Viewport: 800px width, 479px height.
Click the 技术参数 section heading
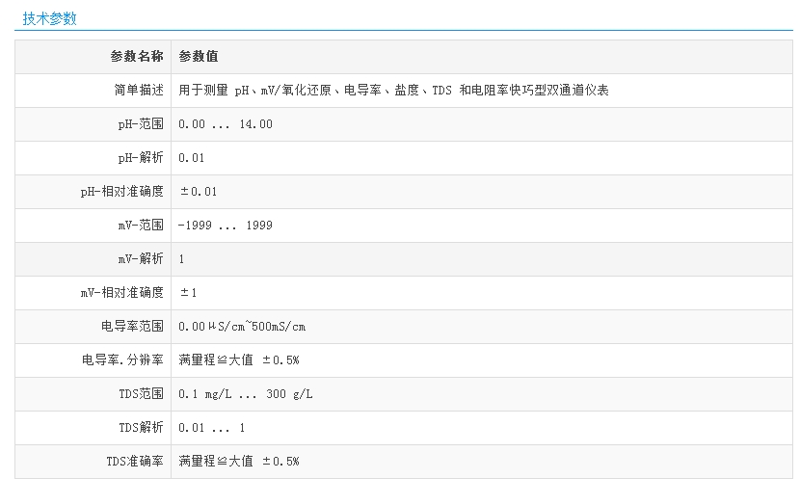point(49,18)
